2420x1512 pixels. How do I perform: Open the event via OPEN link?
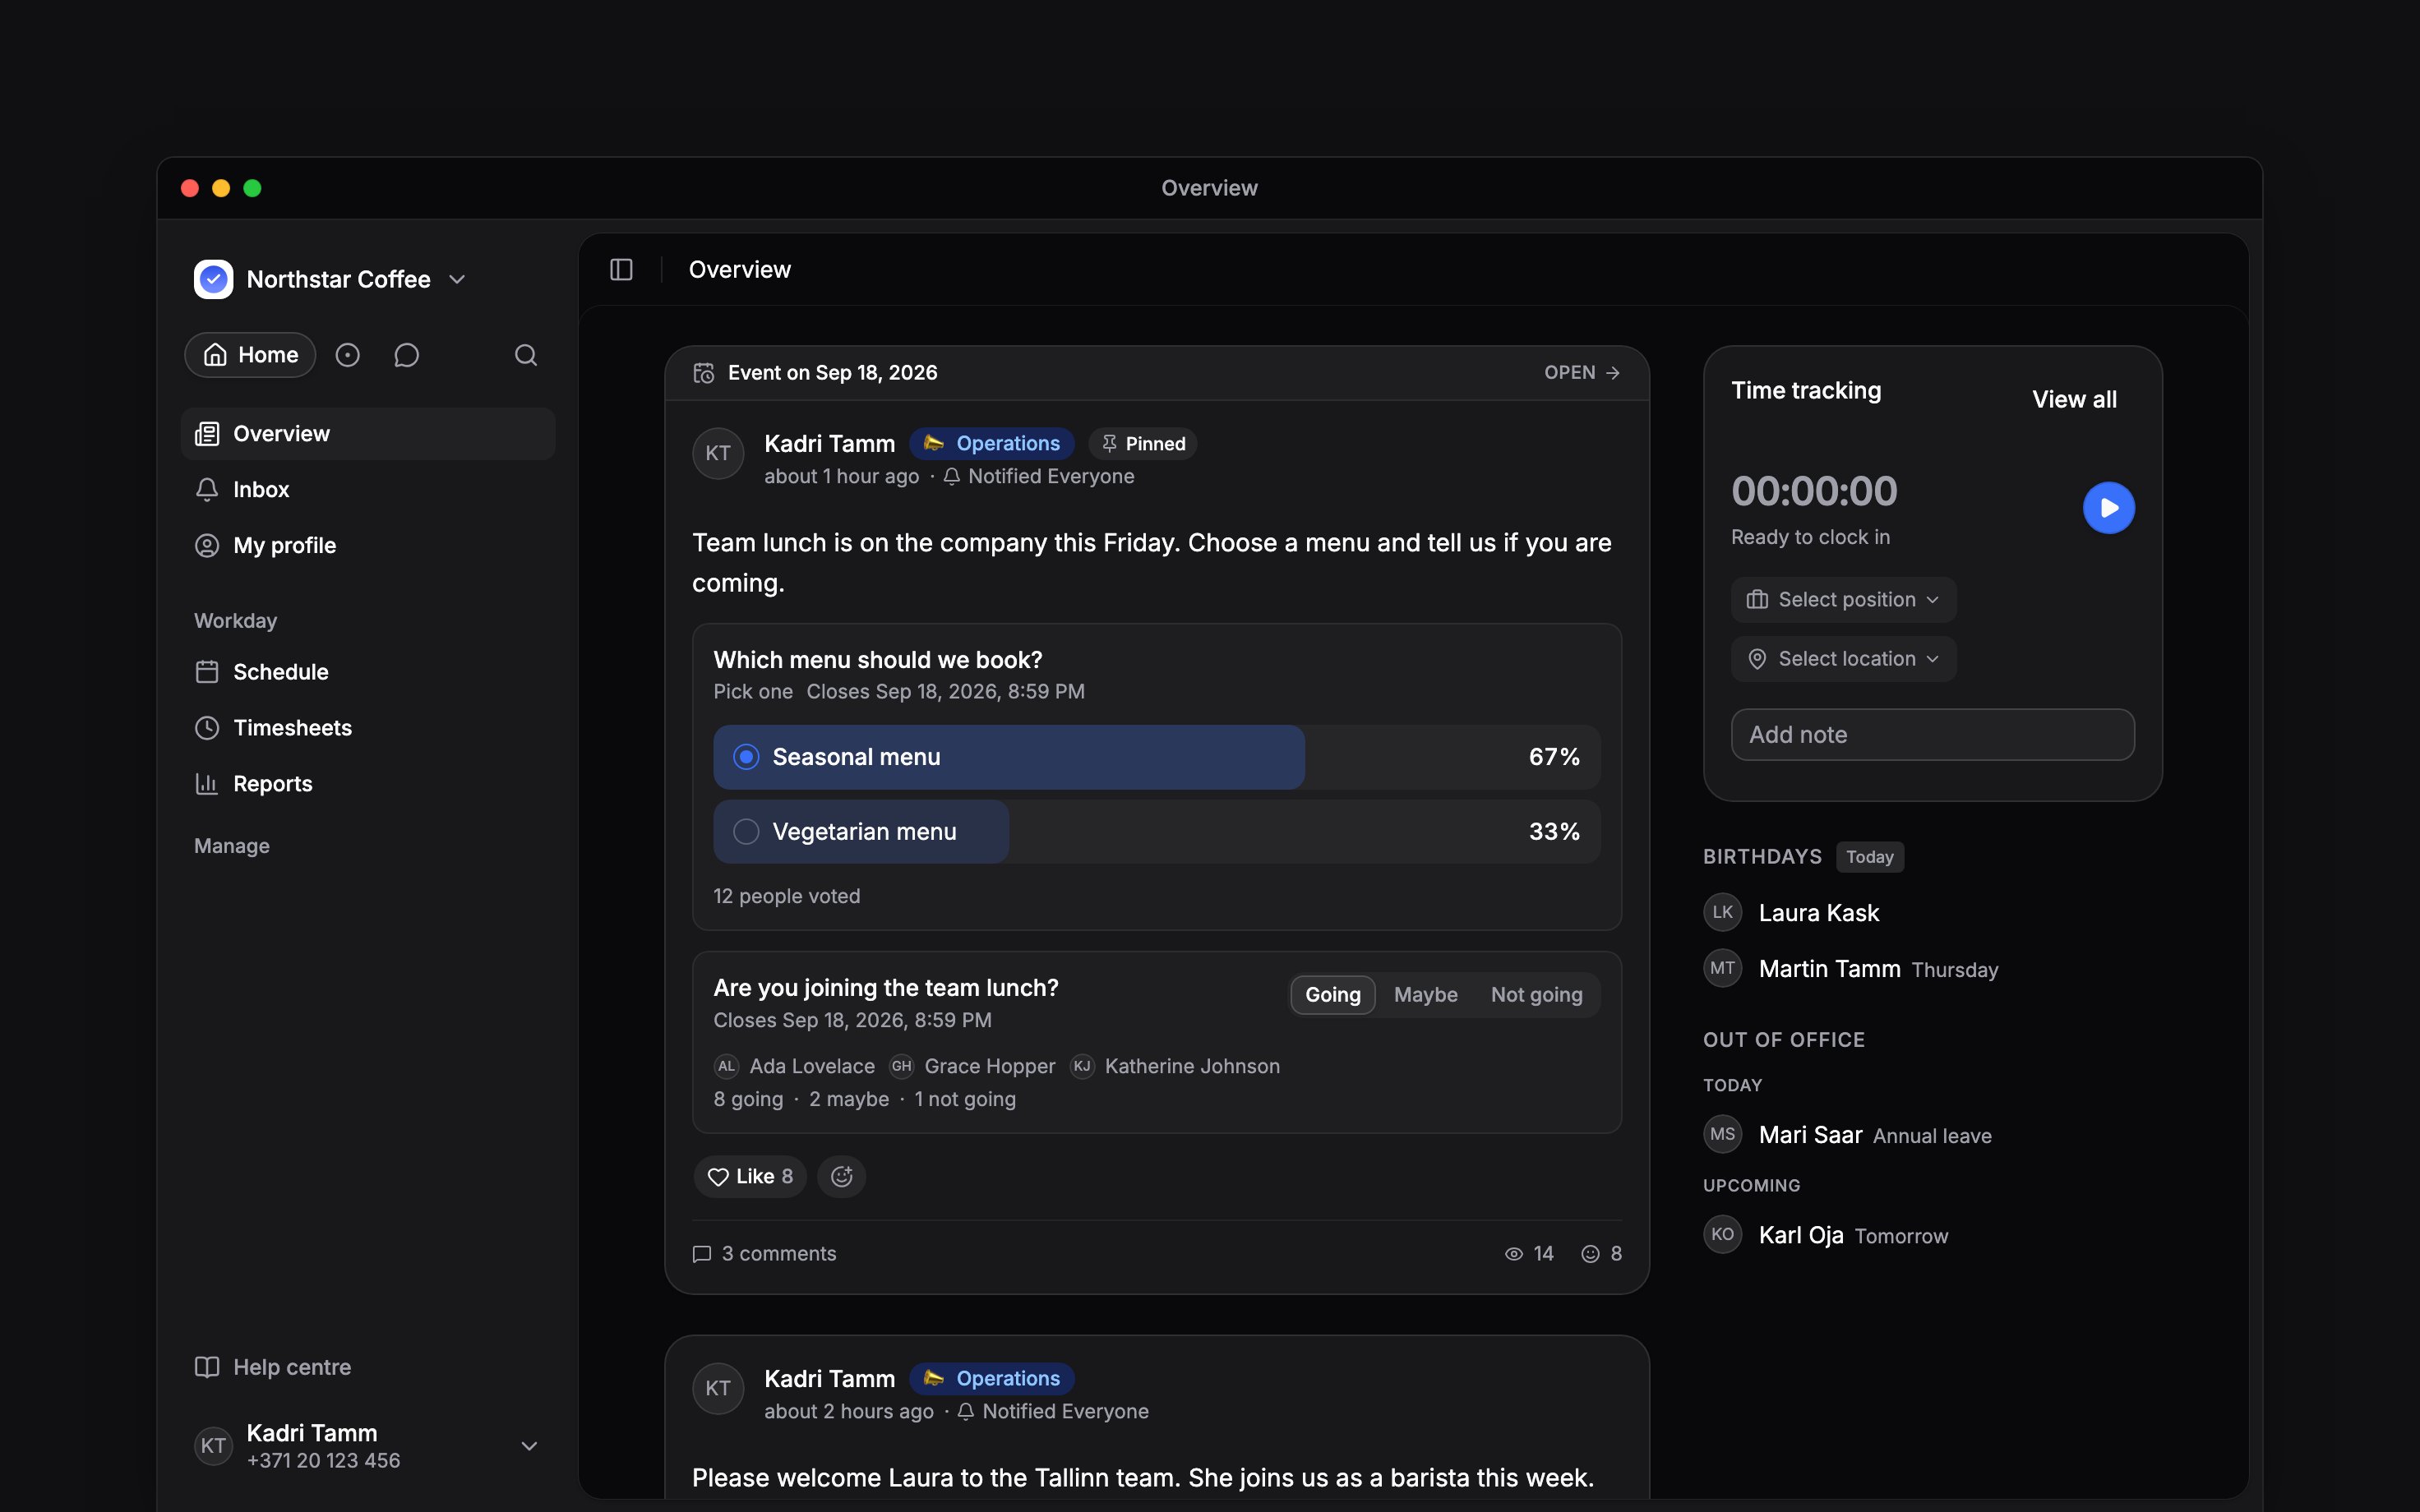(x=1582, y=373)
